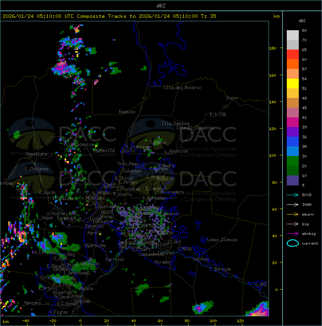Select the yellow eburn arrow icon
Screen dimensions: 322x326
tap(293, 214)
